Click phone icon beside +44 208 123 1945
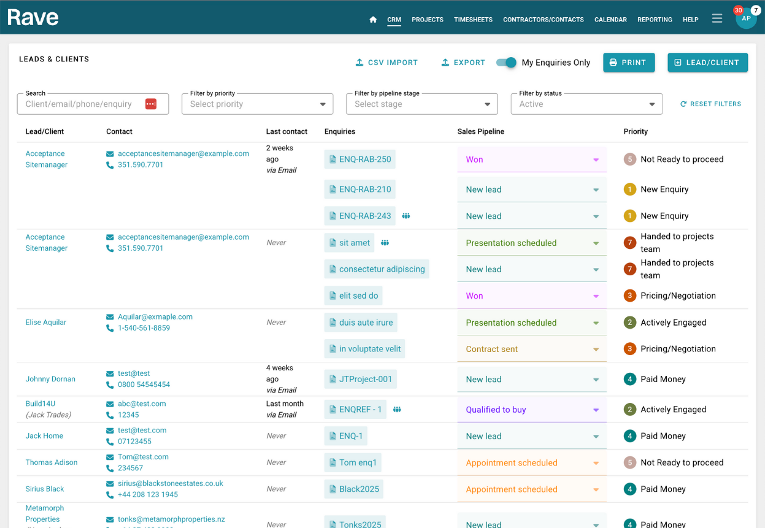Screen dimensions: 765x528 pyautogui.click(x=110, y=495)
